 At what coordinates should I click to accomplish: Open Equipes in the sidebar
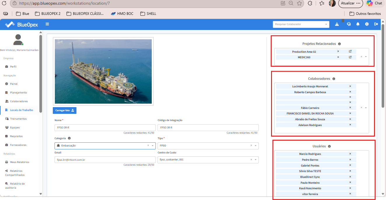(x=15, y=128)
